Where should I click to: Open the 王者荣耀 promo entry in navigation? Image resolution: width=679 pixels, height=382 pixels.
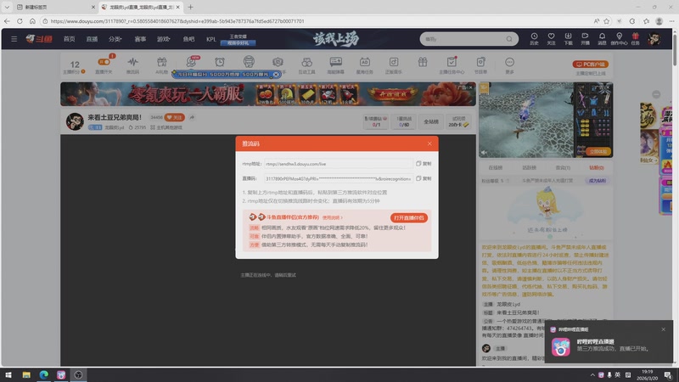pyautogui.click(x=238, y=39)
